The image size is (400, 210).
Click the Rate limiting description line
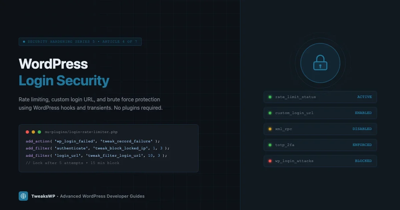coord(89,100)
